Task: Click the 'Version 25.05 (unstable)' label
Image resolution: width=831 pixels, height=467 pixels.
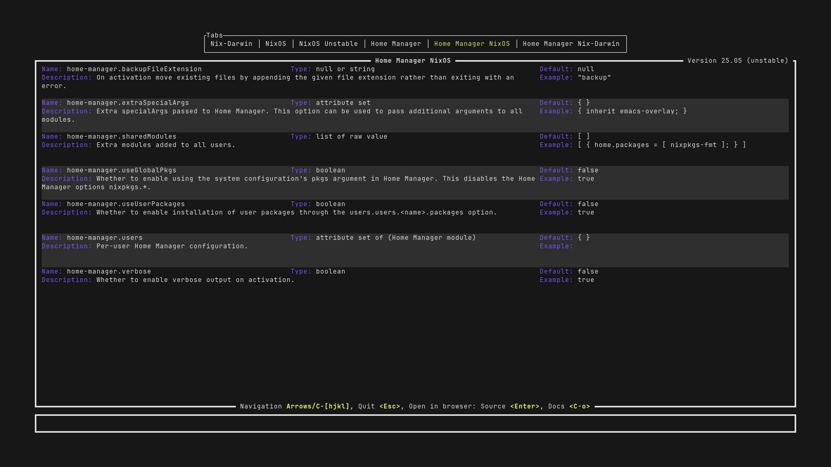Action: click(x=738, y=61)
